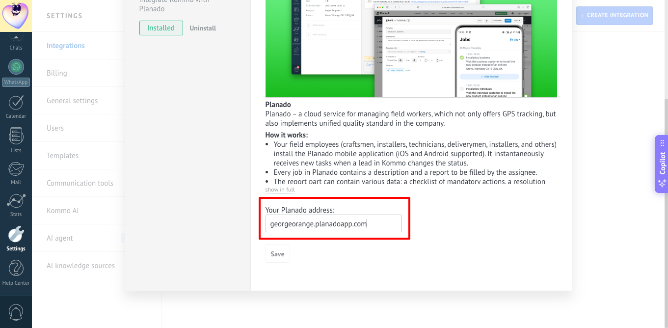Open the Copilot side panel
This screenshot has height=328, width=668.
(662, 164)
